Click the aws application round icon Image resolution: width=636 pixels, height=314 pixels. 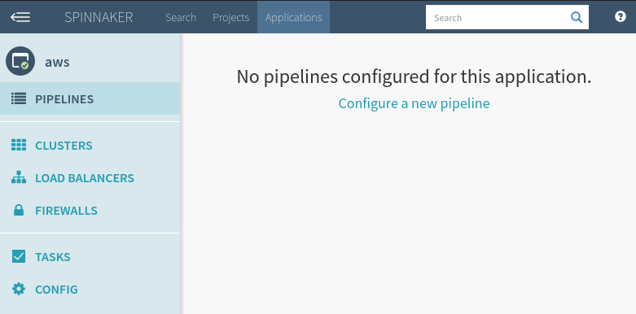[x=20, y=61]
